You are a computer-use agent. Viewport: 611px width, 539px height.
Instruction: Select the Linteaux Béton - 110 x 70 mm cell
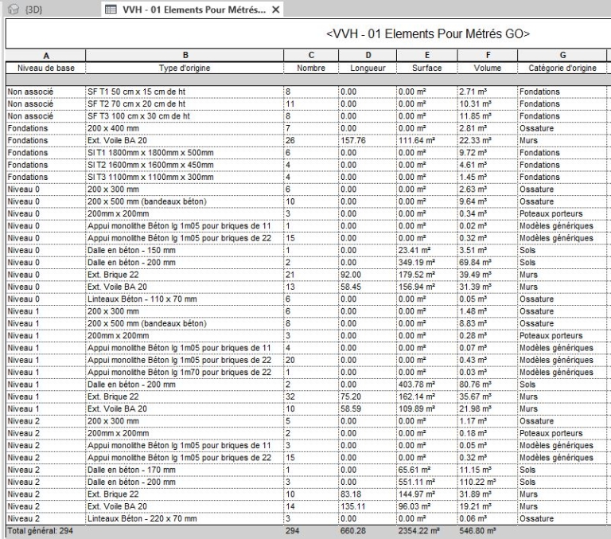coord(185,299)
